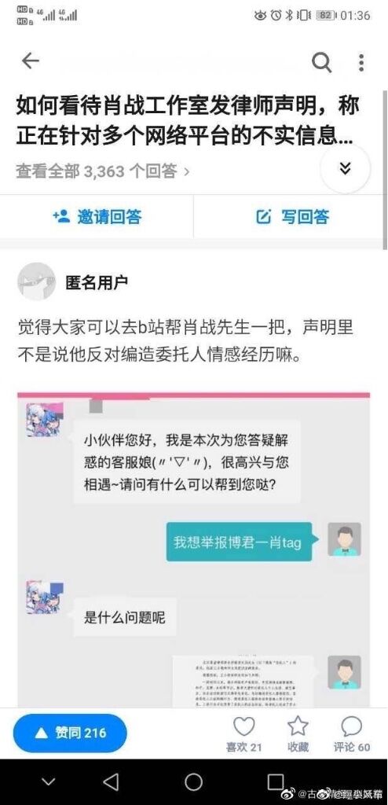Open the question title text
This screenshot has height=805, width=388.
pyautogui.click(x=188, y=120)
